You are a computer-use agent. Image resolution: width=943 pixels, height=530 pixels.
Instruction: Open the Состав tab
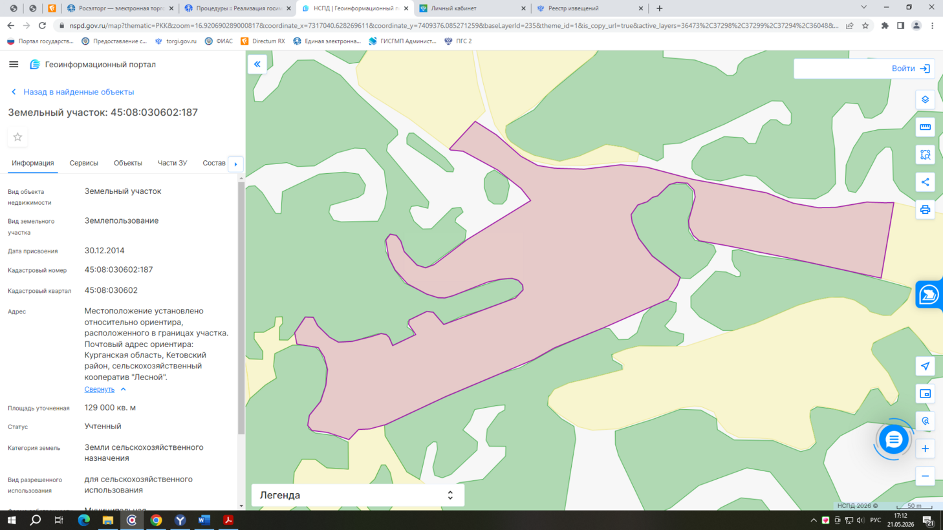coord(214,163)
